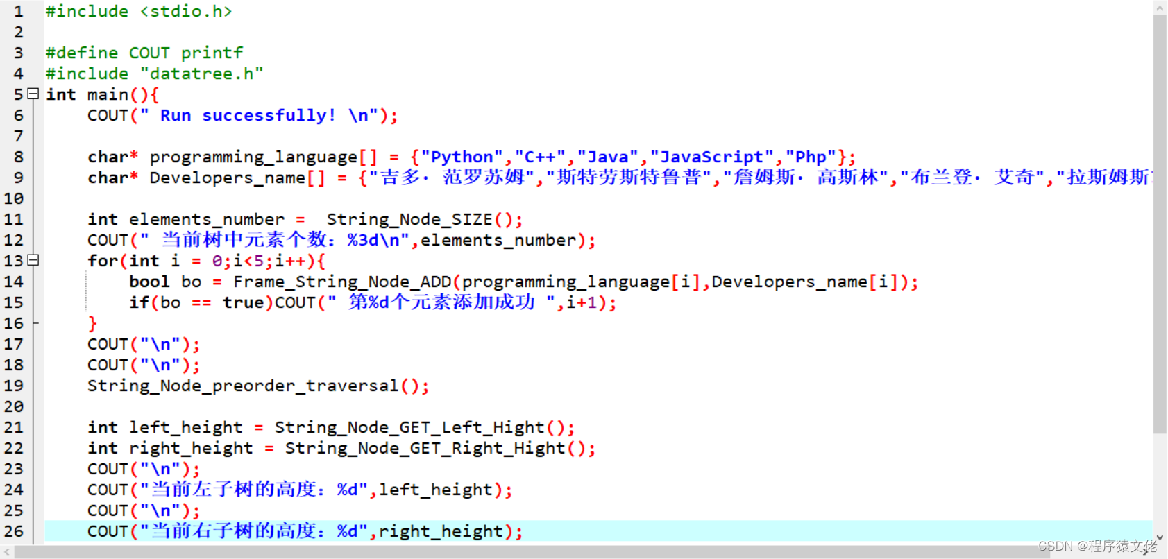The image size is (1168, 559).
Task: Click the "第%d个元素添加成功" string
Action: pyautogui.click(x=441, y=302)
